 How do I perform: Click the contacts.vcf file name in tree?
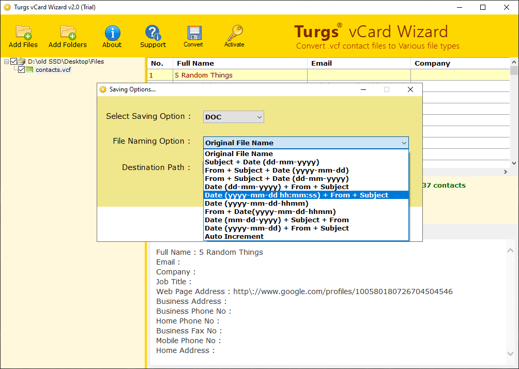[53, 70]
